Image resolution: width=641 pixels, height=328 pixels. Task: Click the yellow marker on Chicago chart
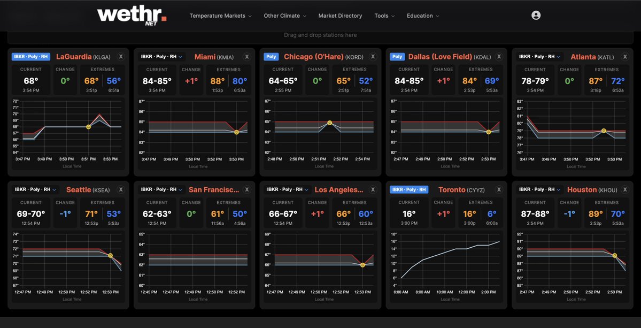click(329, 123)
